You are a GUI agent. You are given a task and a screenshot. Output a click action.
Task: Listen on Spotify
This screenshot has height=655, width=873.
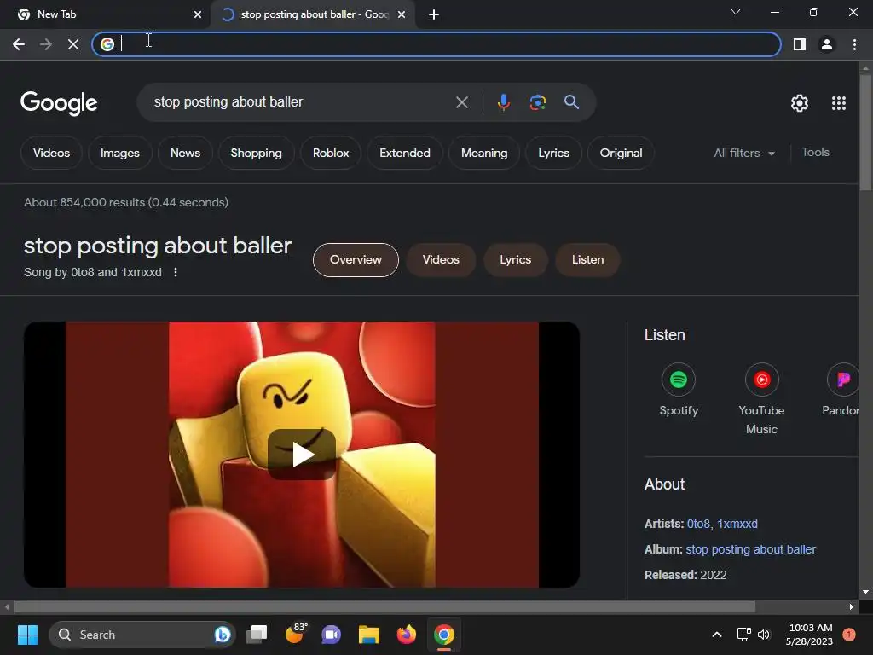[678, 389]
